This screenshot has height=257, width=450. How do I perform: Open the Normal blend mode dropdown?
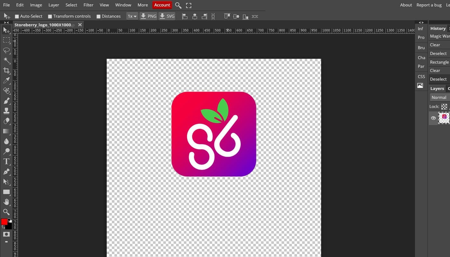coord(440,97)
